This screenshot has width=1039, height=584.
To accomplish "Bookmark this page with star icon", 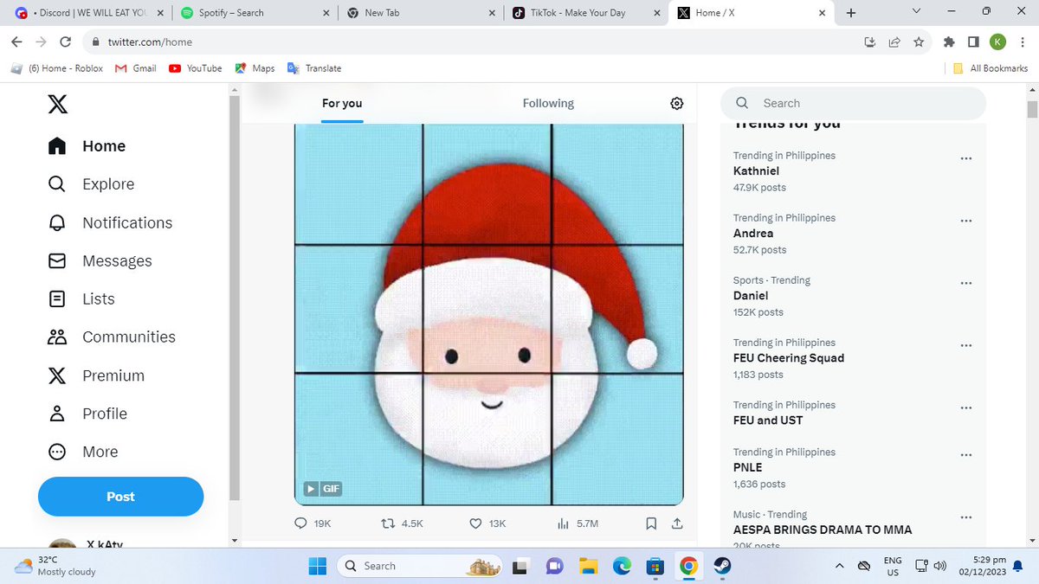I will 919,42.
